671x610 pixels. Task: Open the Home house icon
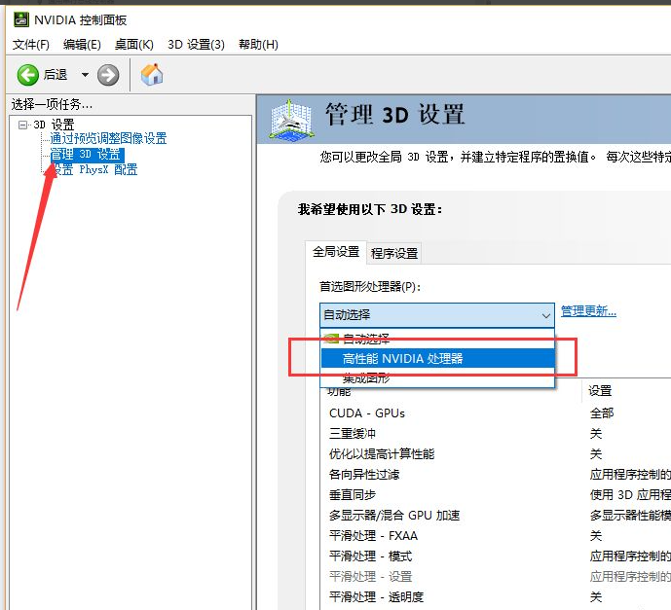[x=152, y=75]
